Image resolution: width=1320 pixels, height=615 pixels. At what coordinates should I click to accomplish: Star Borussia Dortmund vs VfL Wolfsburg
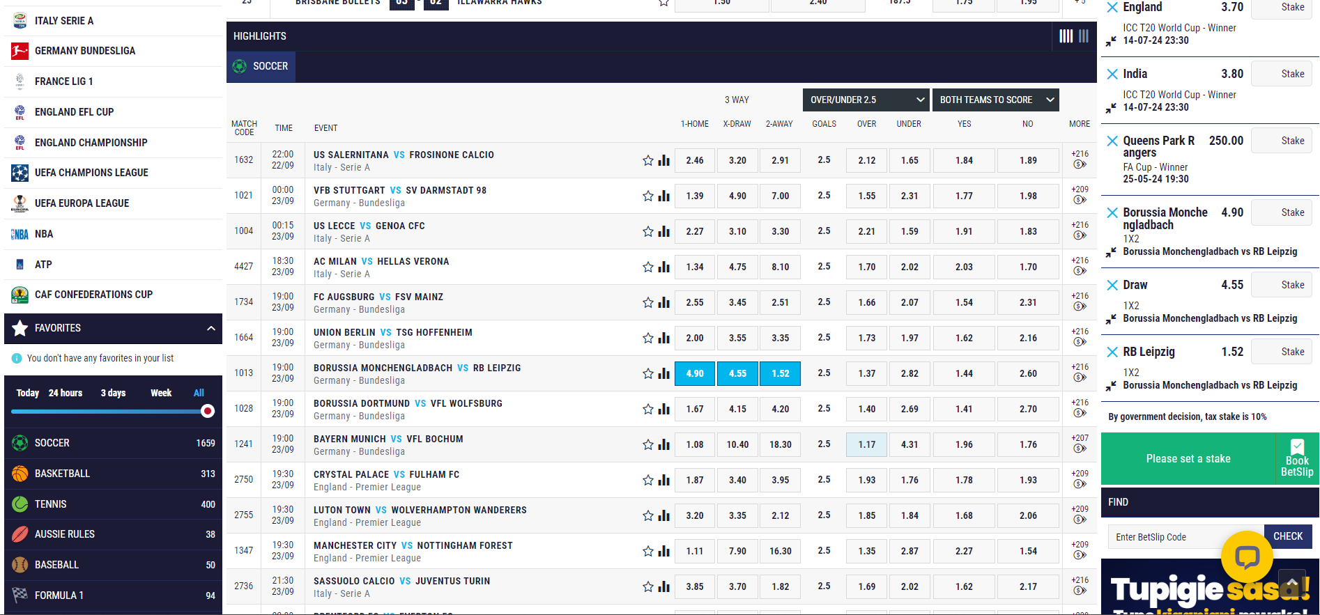click(x=648, y=409)
